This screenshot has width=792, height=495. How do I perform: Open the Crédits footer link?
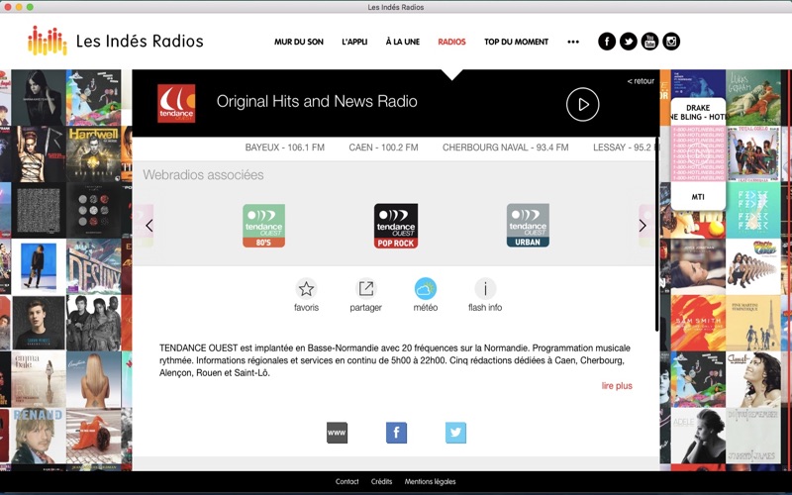click(381, 481)
